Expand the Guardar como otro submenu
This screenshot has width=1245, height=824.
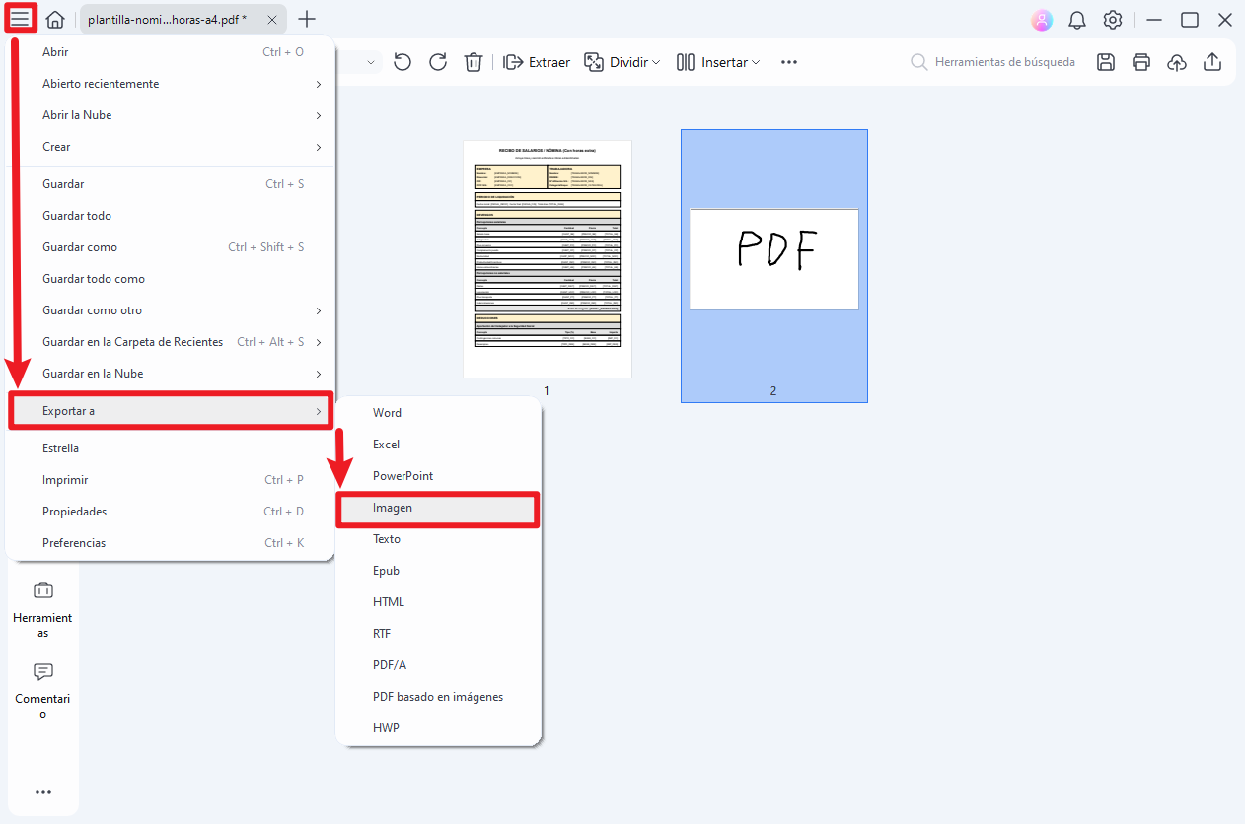pos(94,309)
